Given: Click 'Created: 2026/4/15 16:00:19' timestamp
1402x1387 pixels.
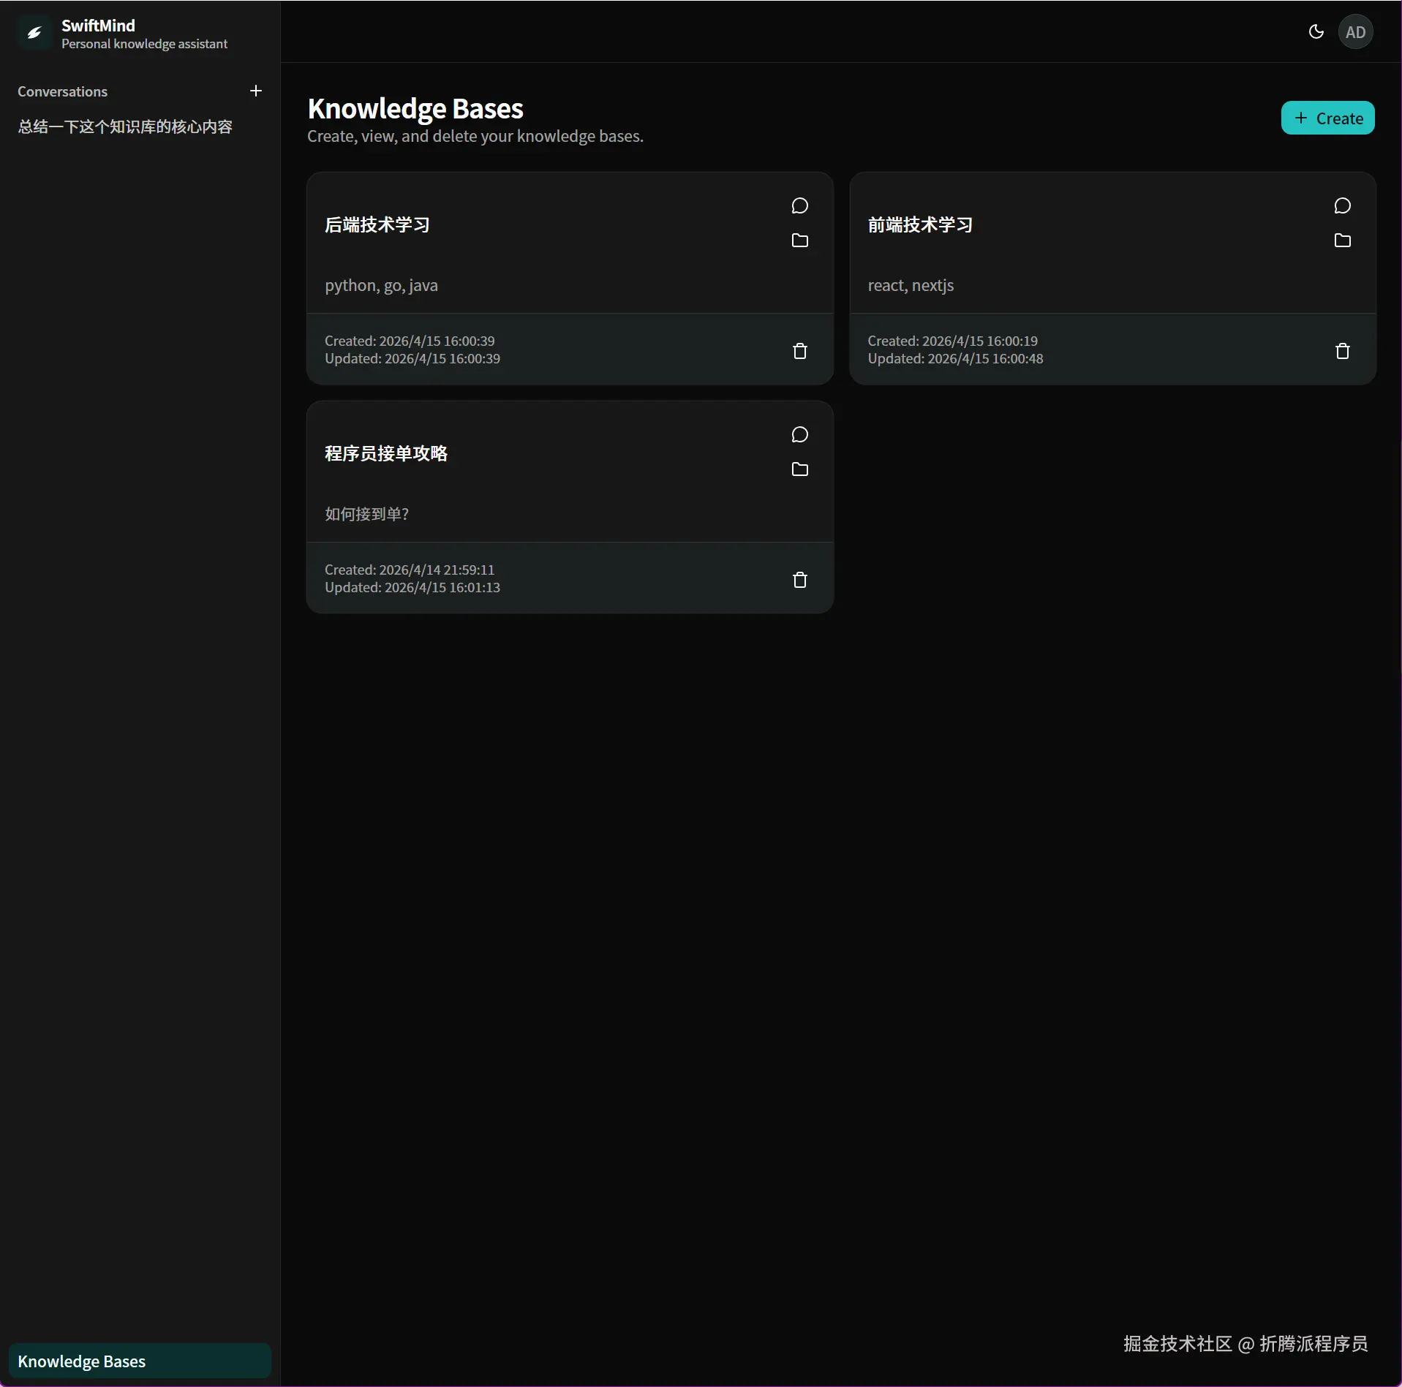Looking at the screenshot, I should coord(952,341).
